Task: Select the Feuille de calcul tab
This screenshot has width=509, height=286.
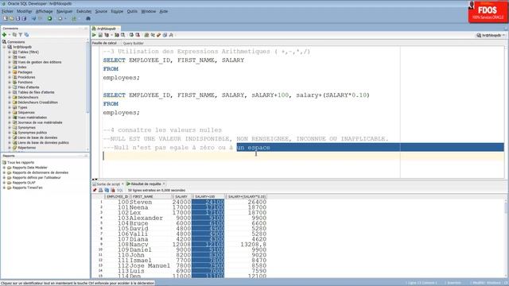Action: click(x=104, y=43)
